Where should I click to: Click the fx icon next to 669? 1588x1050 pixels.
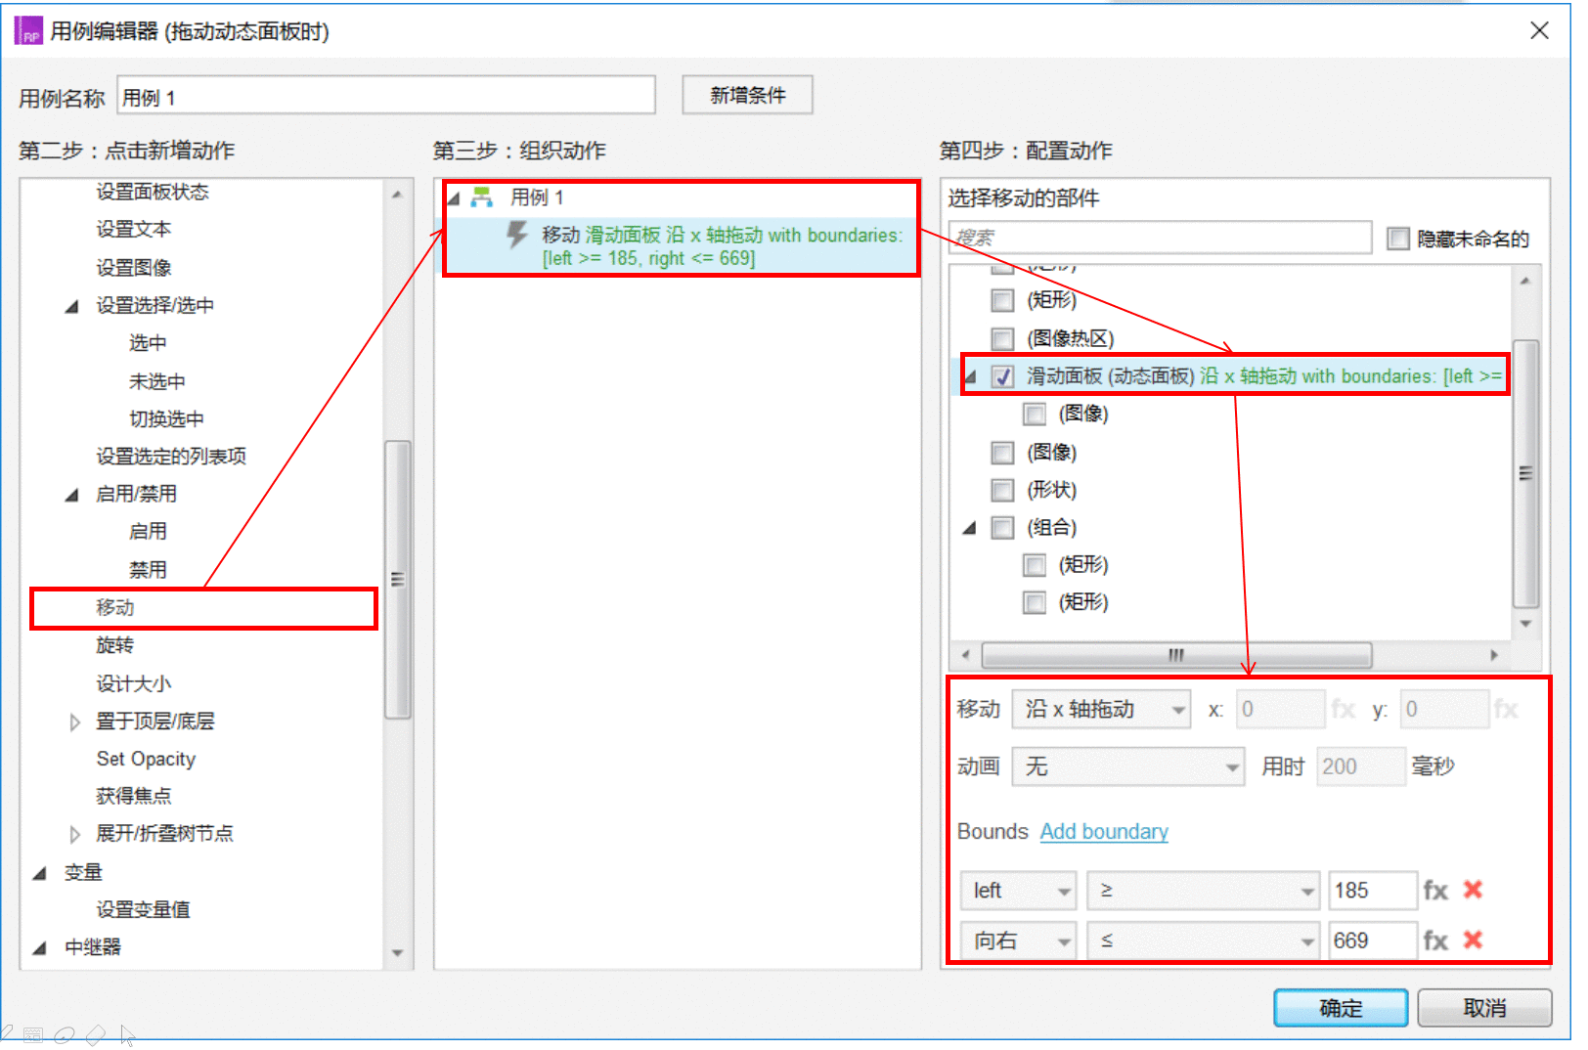pyautogui.click(x=1434, y=941)
